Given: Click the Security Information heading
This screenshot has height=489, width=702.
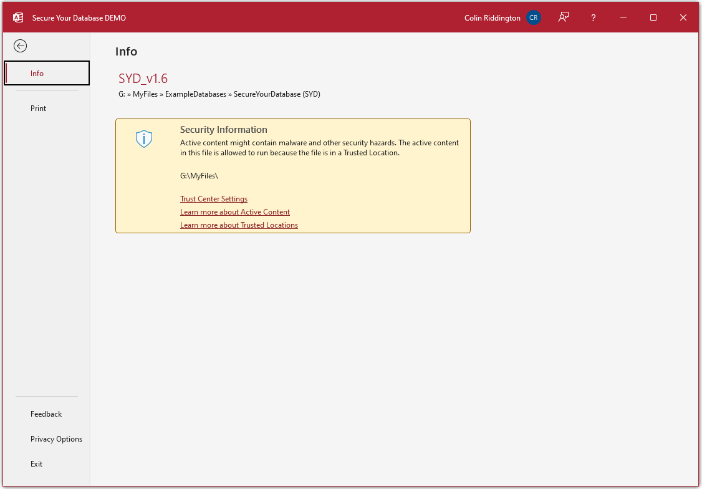Looking at the screenshot, I should click(x=223, y=129).
